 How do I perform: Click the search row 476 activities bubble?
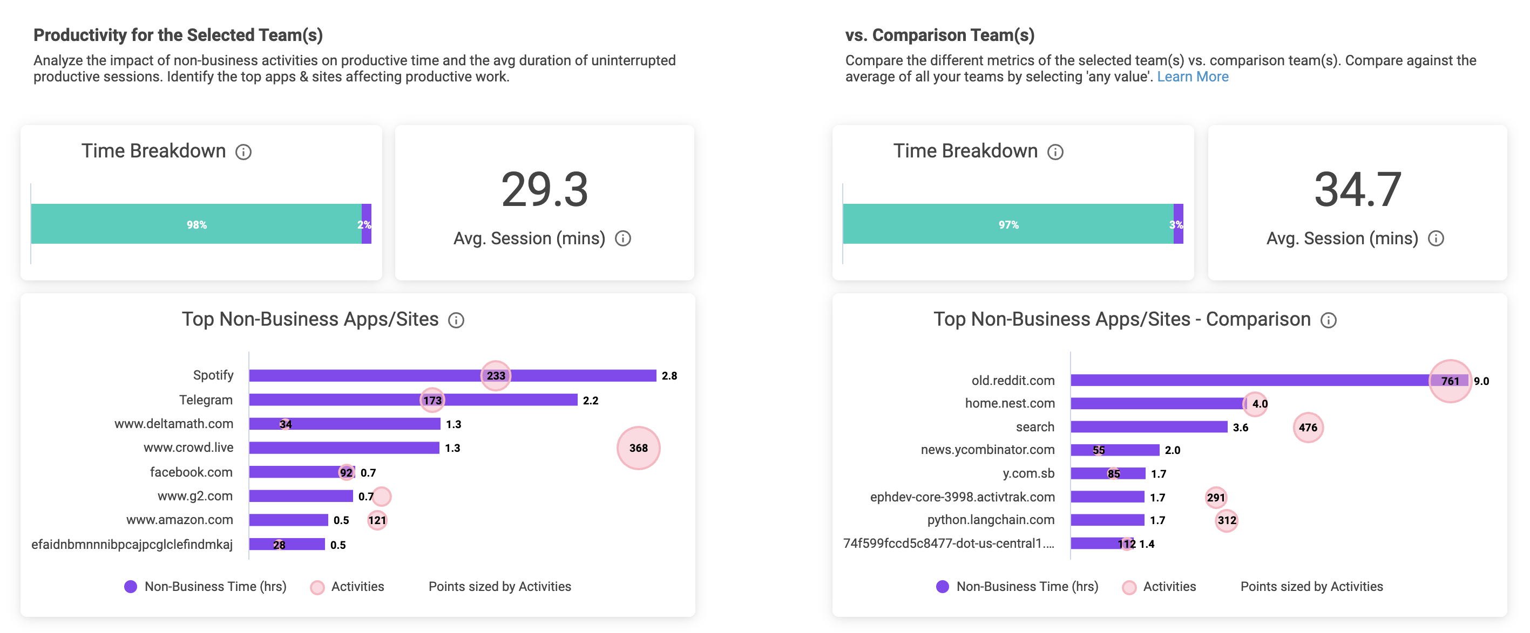tap(1307, 427)
